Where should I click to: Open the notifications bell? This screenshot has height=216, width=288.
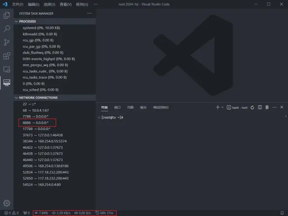282,213
